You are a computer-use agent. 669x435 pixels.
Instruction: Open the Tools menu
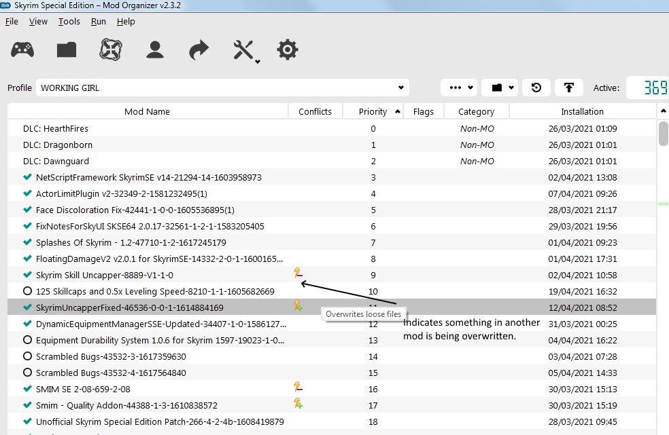click(69, 21)
